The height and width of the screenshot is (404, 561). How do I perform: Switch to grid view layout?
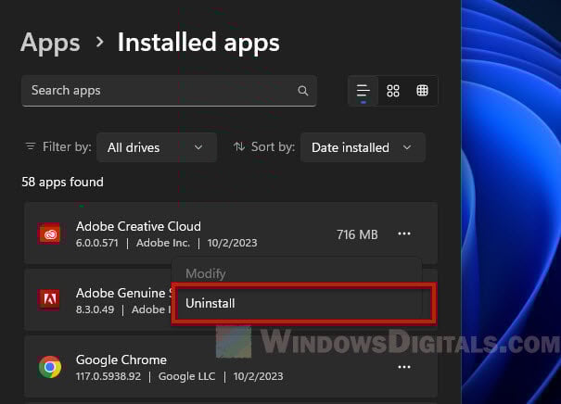point(393,91)
